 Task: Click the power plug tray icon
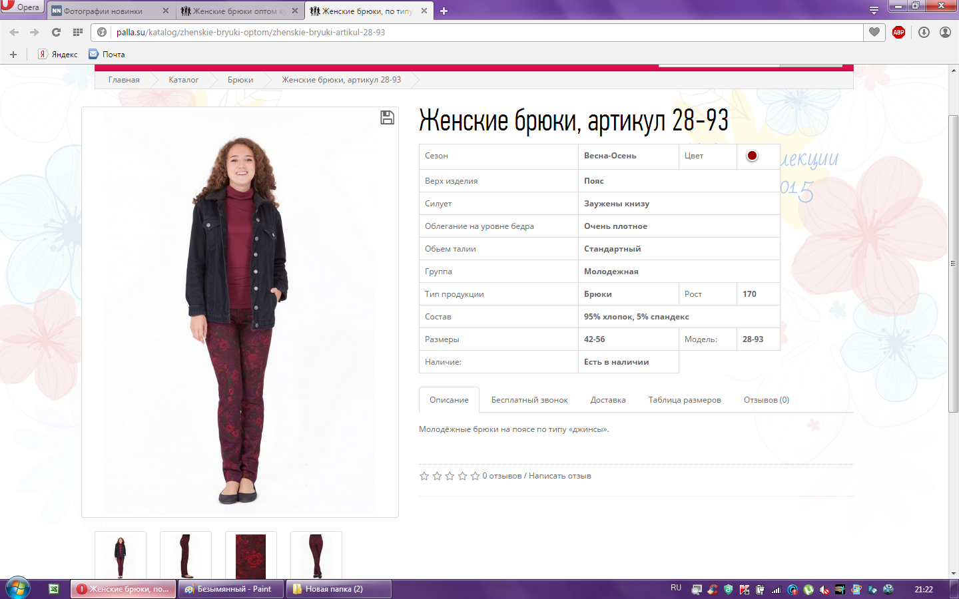(x=761, y=589)
